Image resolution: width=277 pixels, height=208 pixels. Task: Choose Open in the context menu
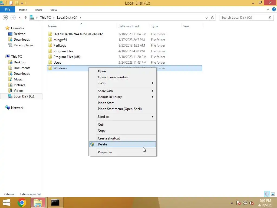tap(123, 71)
